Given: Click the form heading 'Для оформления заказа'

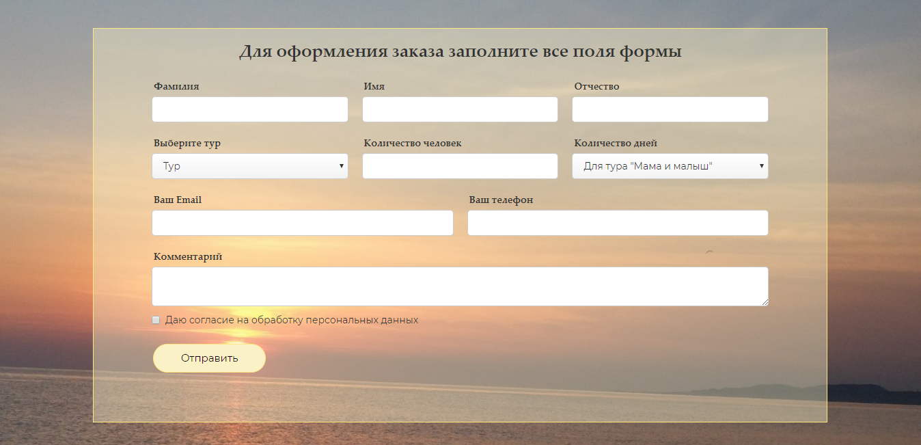Looking at the screenshot, I should [342, 52].
